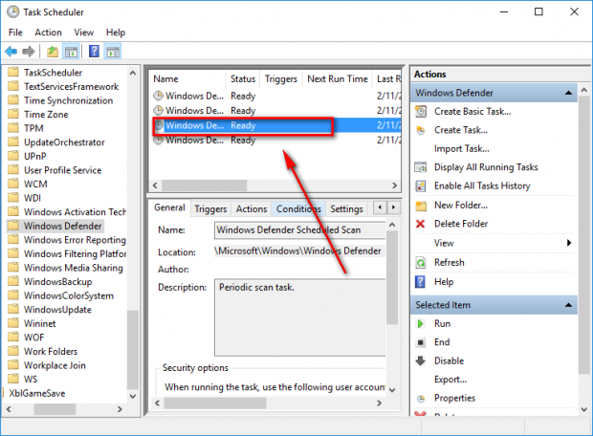The image size is (593, 436).
Task: Expand the View submenu arrow
Action: (569, 243)
